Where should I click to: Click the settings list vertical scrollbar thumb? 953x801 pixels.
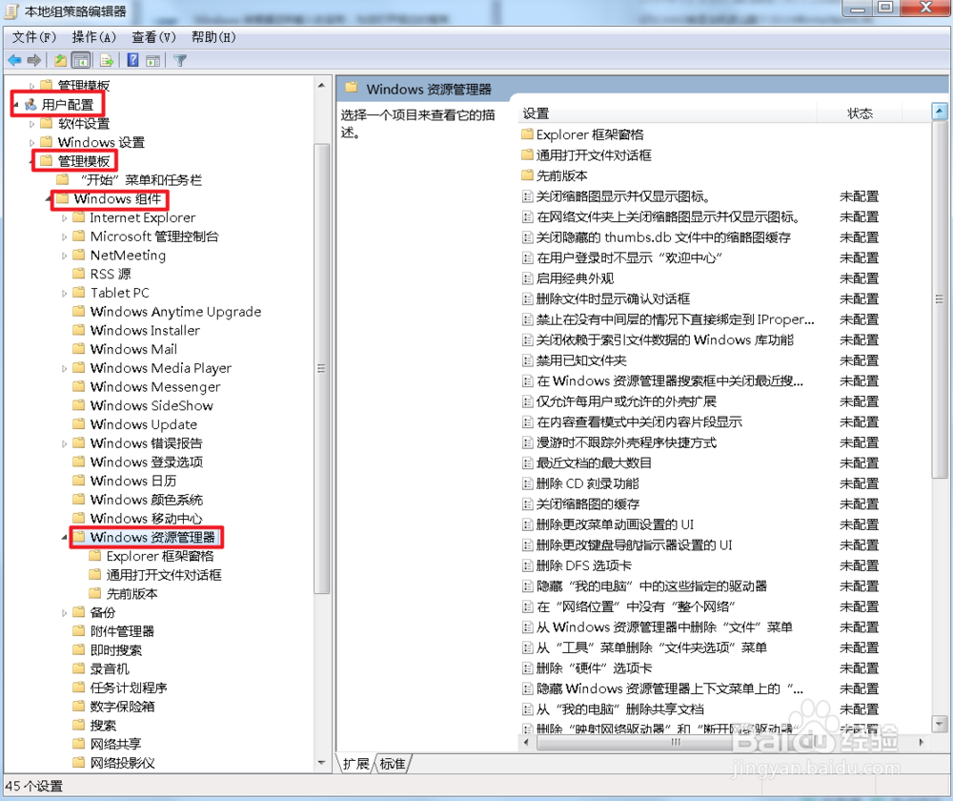click(940, 299)
